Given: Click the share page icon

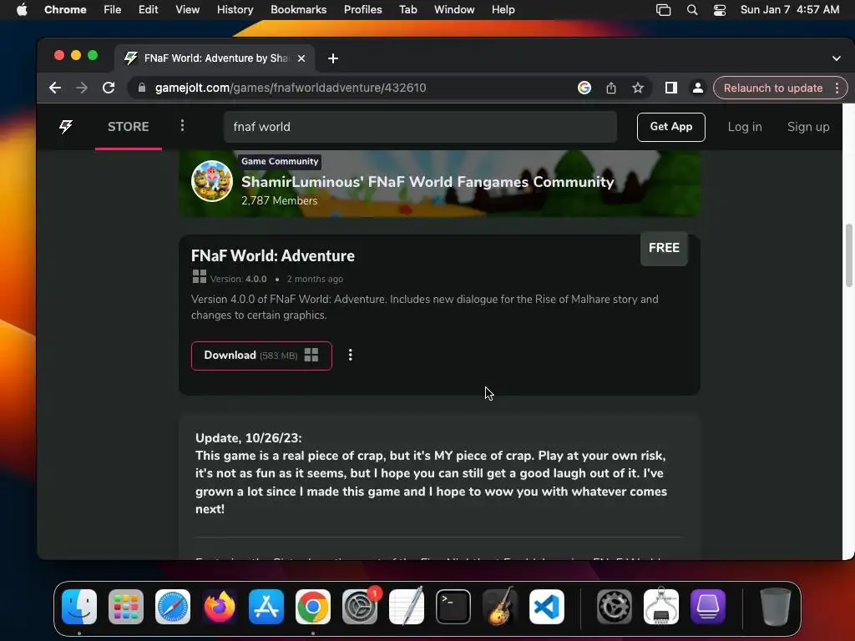Looking at the screenshot, I should click(610, 88).
